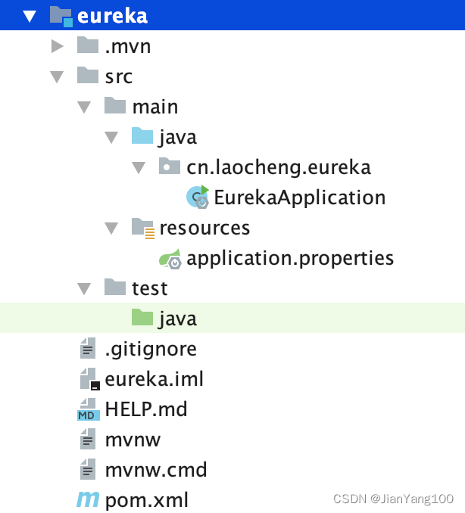Viewport: 465px width, 513px height.
Task: Select the main folder name
Action: tap(155, 107)
